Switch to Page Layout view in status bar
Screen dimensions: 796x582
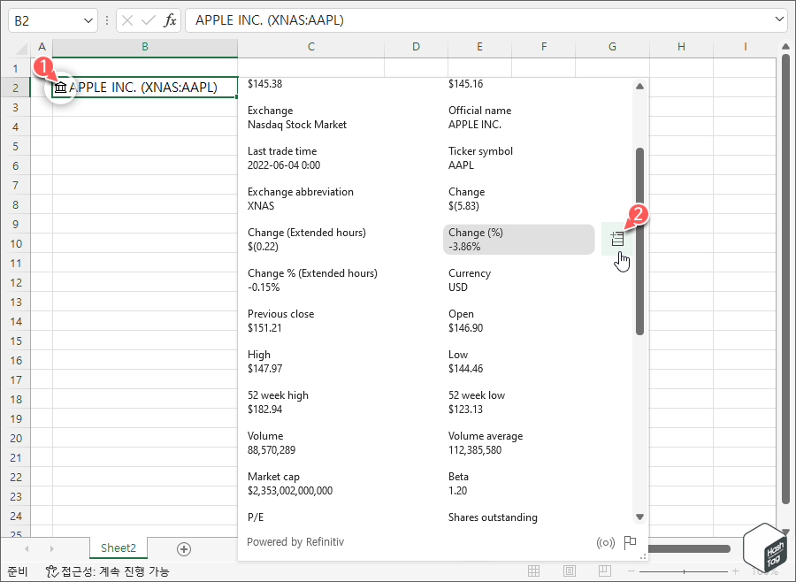(x=569, y=571)
